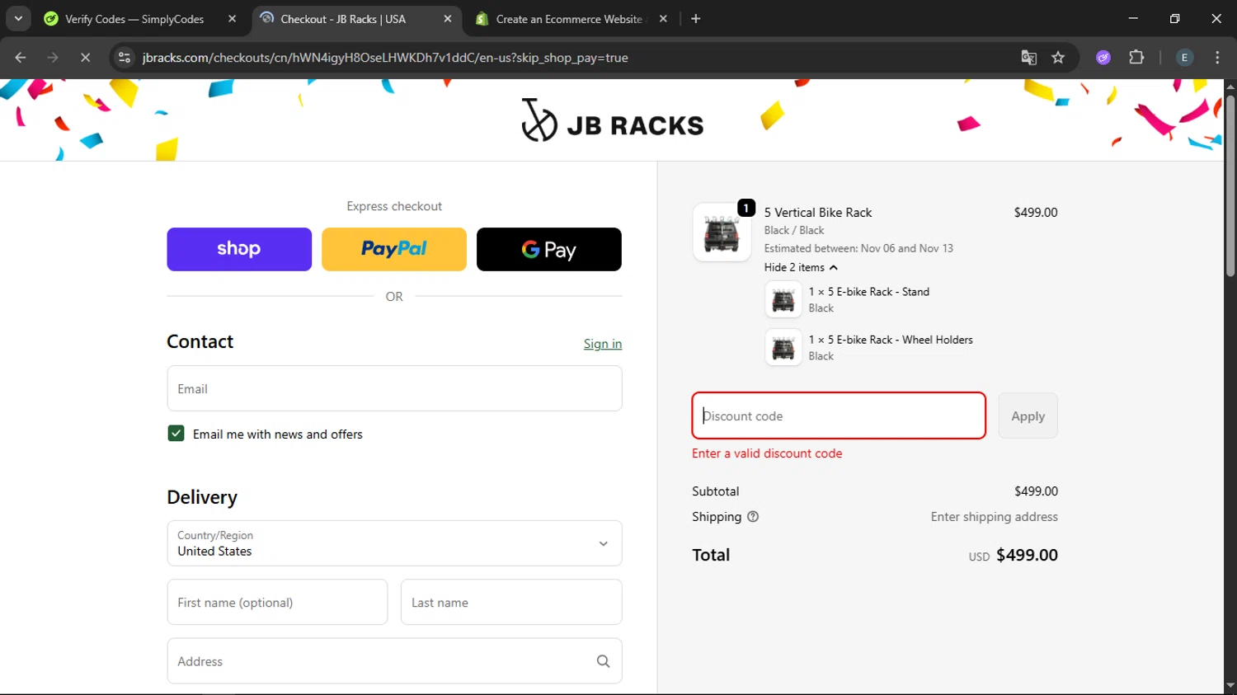Image resolution: width=1237 pixels, height=695 pixels.
Task: Open the Extensions puzzle icon
Action: click(1136, 58)
